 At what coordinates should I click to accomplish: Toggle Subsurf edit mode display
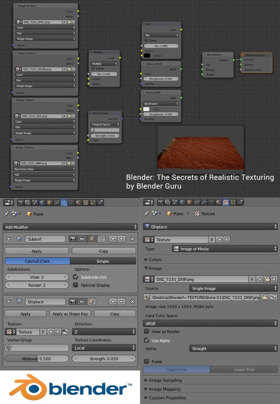coord(92,239)
